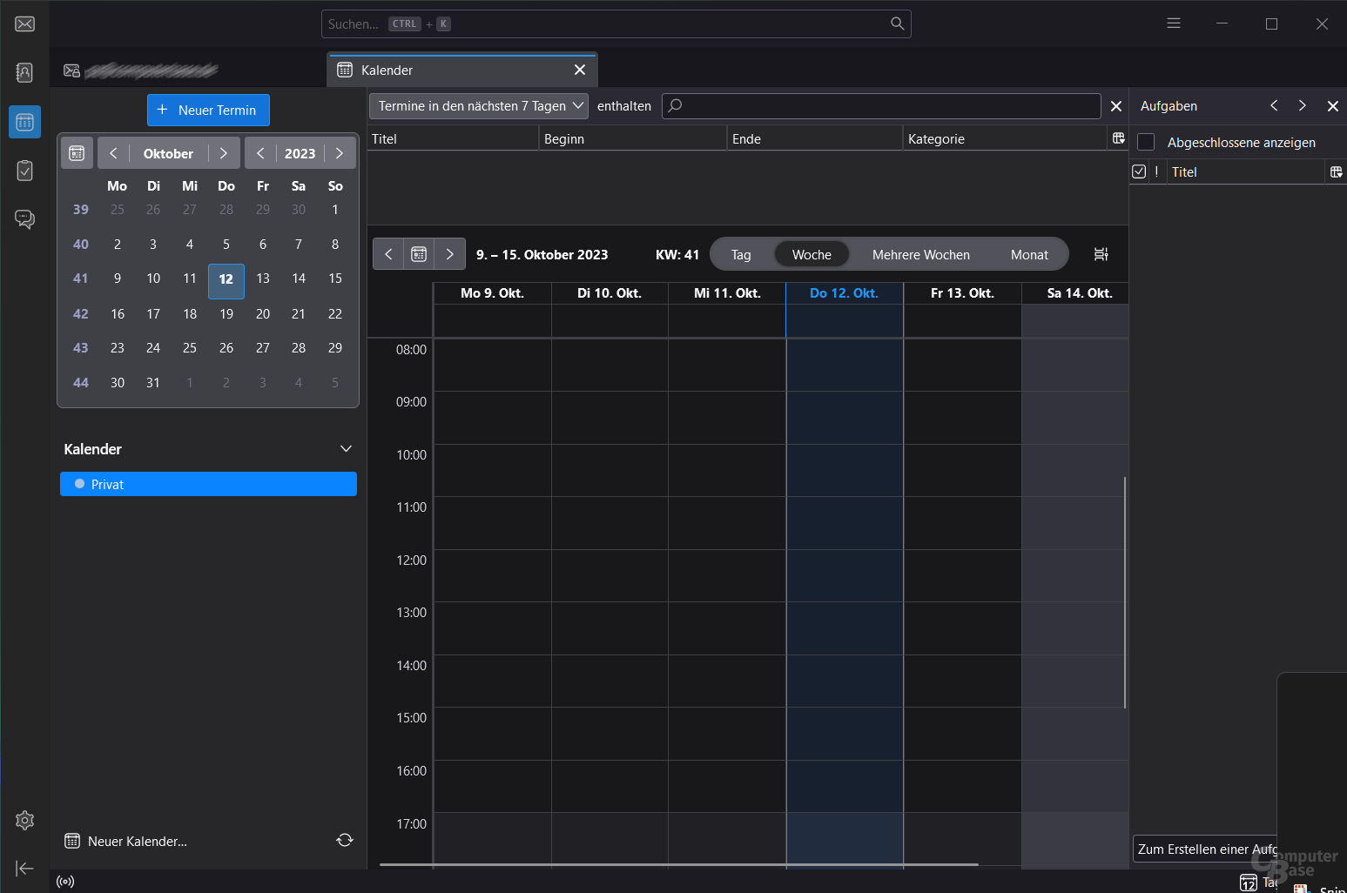
Task: Sort events by Titel column
Action: (x=453, y=138)
